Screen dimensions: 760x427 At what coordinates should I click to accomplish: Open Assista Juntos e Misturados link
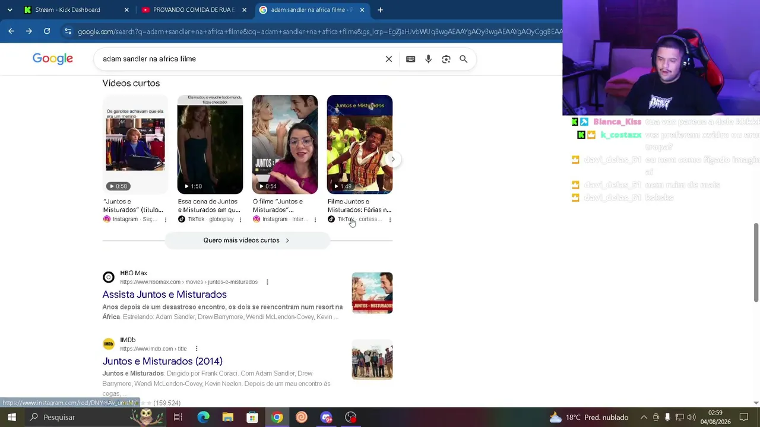[x=164, y=294]
